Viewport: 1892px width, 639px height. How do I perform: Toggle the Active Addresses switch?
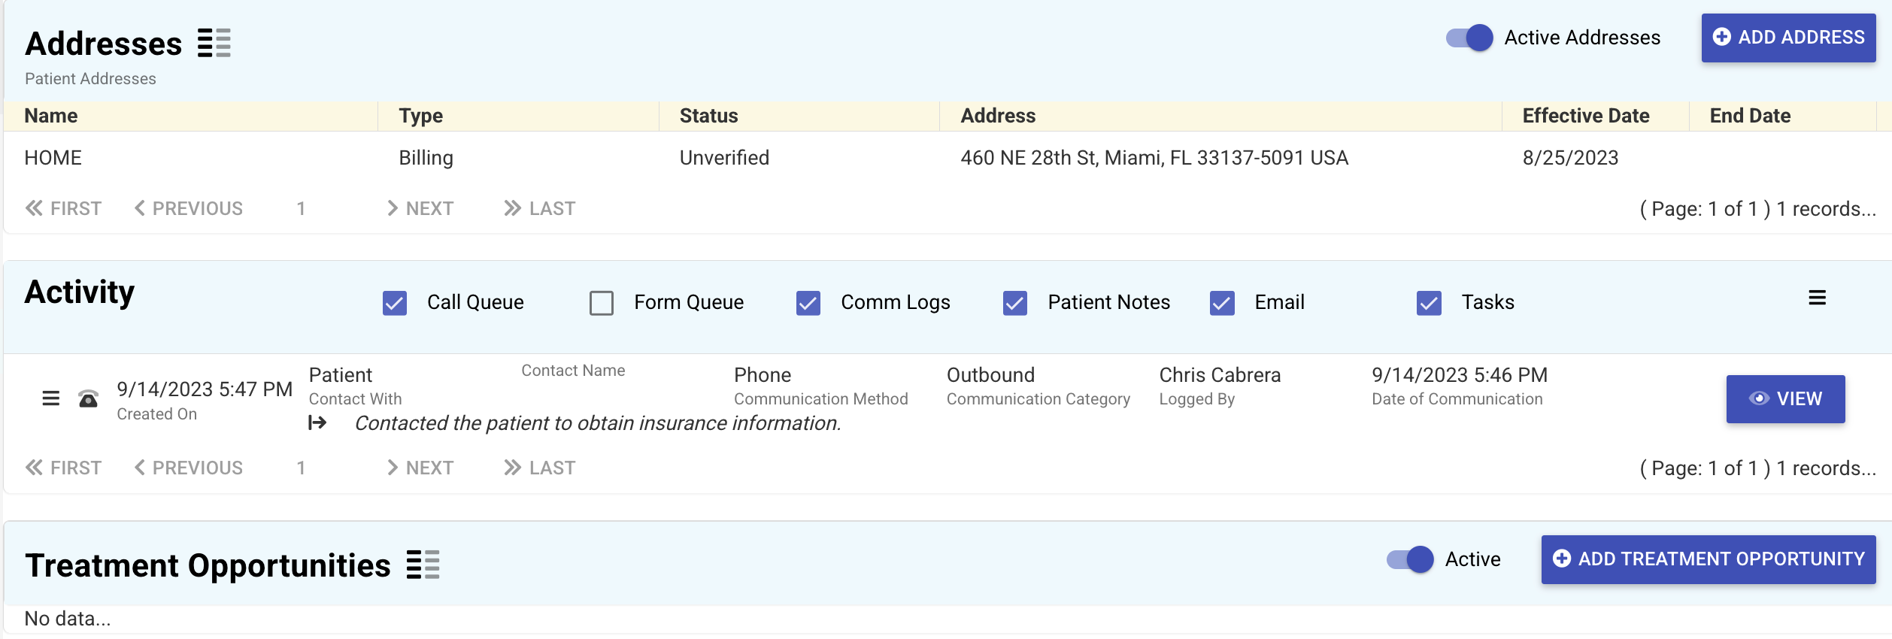tap(1469, 38)
